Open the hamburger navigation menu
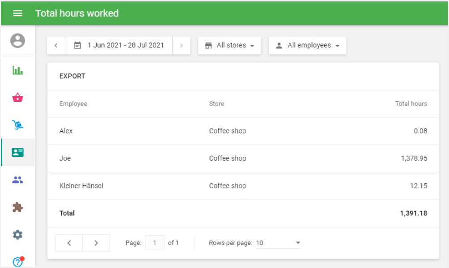The width and height of the screenshot is (449, 268). click(x=17, y=13)
